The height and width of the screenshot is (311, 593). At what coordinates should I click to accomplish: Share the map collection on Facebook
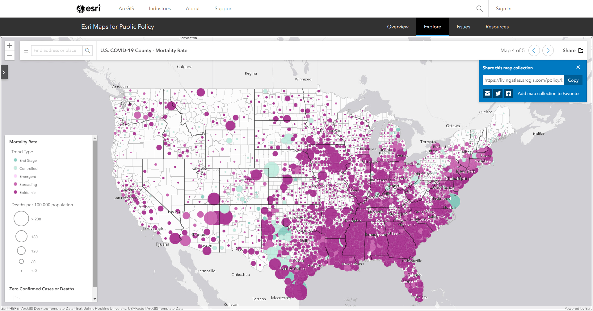pos(508,93)
